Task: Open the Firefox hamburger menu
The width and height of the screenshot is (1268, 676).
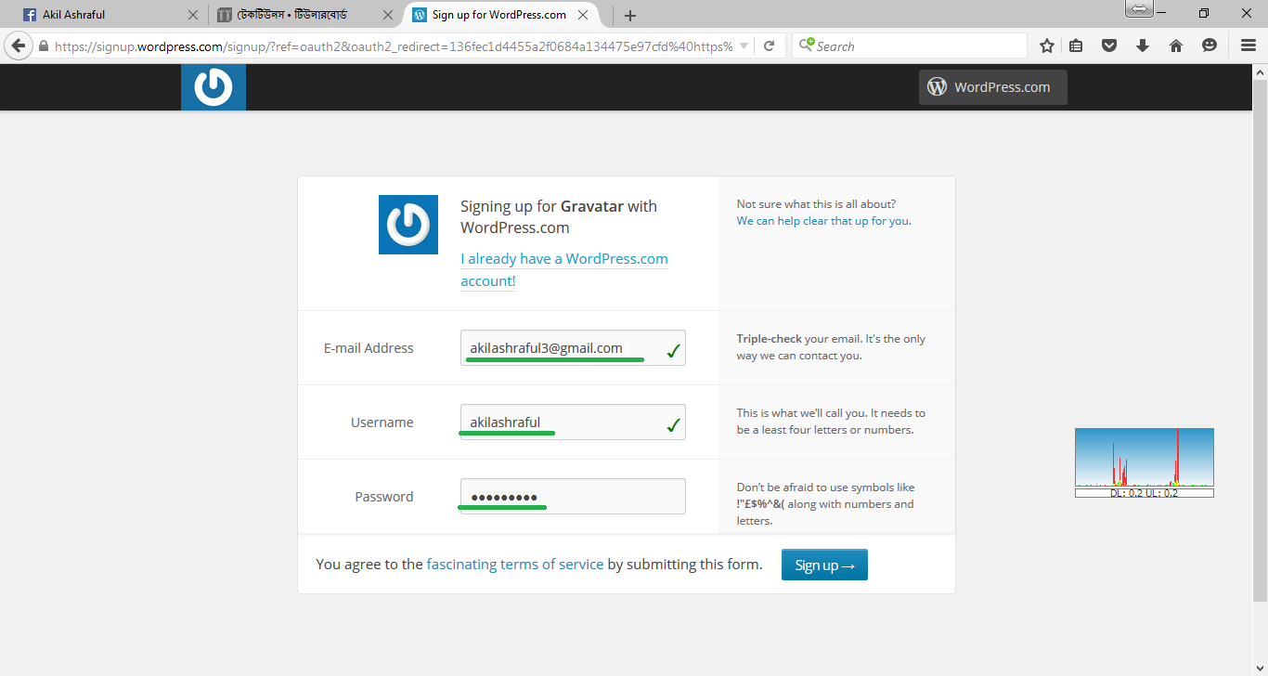Action: (x=1249, y=45)
